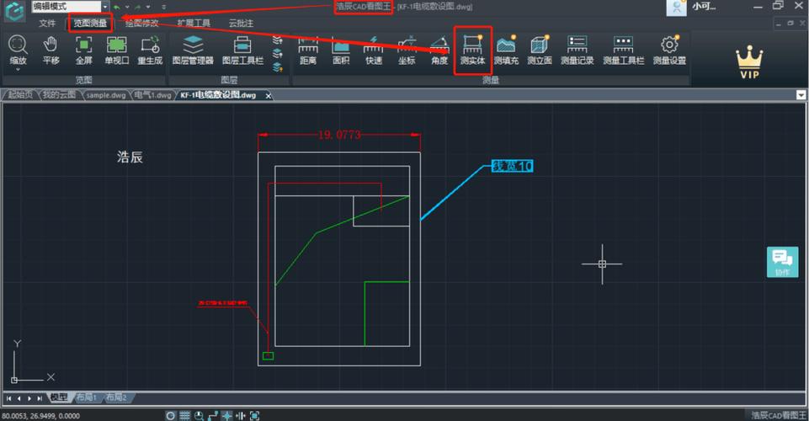809x421 pixels.
Task: Switch to the 布局1 layout tab
Action: tap(87, 397)
